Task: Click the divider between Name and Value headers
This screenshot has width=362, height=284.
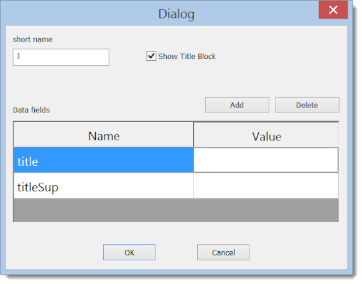Action: 193,135
